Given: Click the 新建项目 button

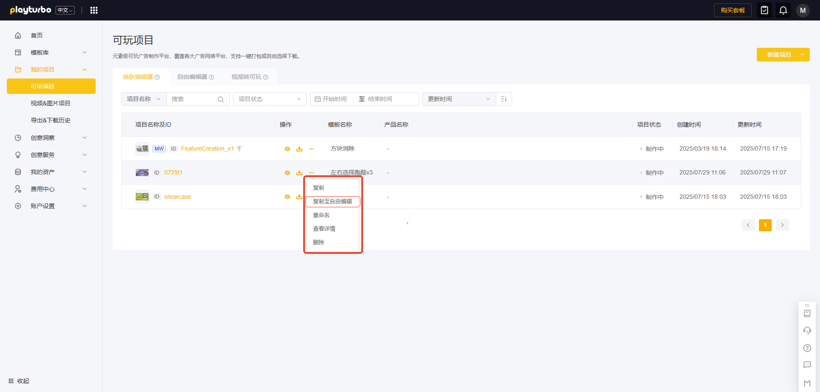Looking at the screenshot, I should pyautogui.click(x=779, y=55).
